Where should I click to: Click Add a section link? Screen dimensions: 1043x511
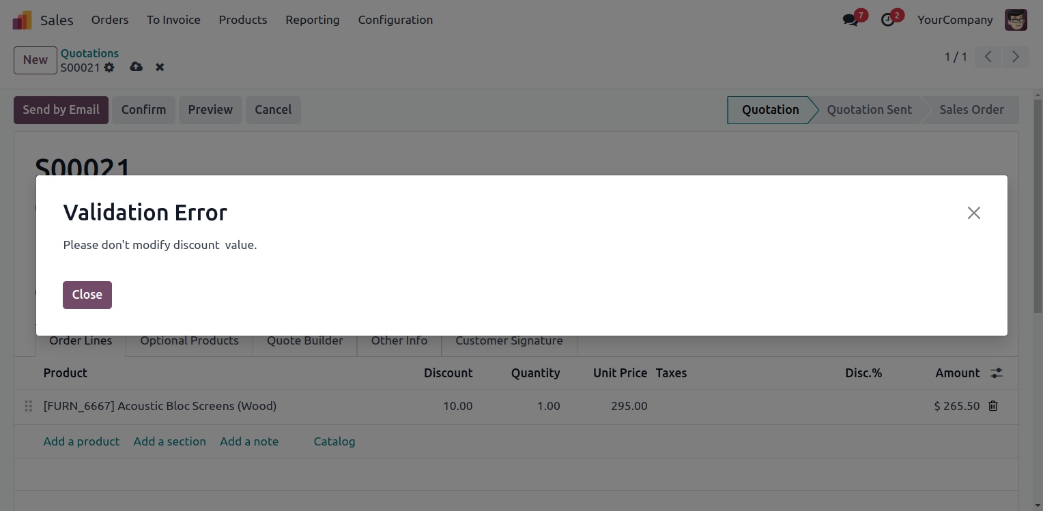(170, 441)
